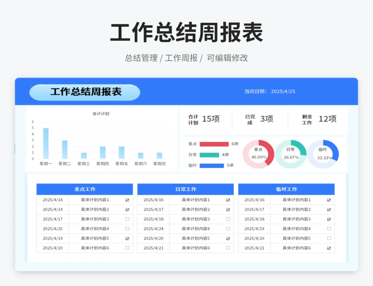Select the 日常工作 table header
373x286 pixels.
[186, 189]
